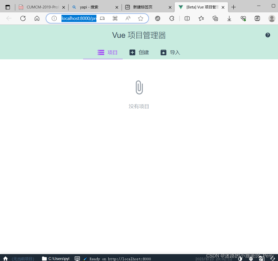Close the 新建标签页 browser tab
278x261 pixels.
coord(170,7)
